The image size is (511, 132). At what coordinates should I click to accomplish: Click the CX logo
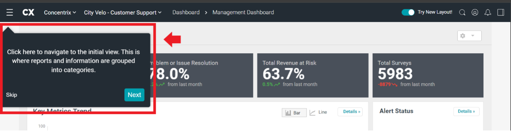click(x=28, y=12)
